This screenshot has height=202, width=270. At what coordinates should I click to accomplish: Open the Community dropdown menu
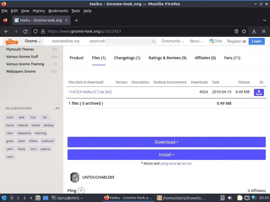pos(172,41)
